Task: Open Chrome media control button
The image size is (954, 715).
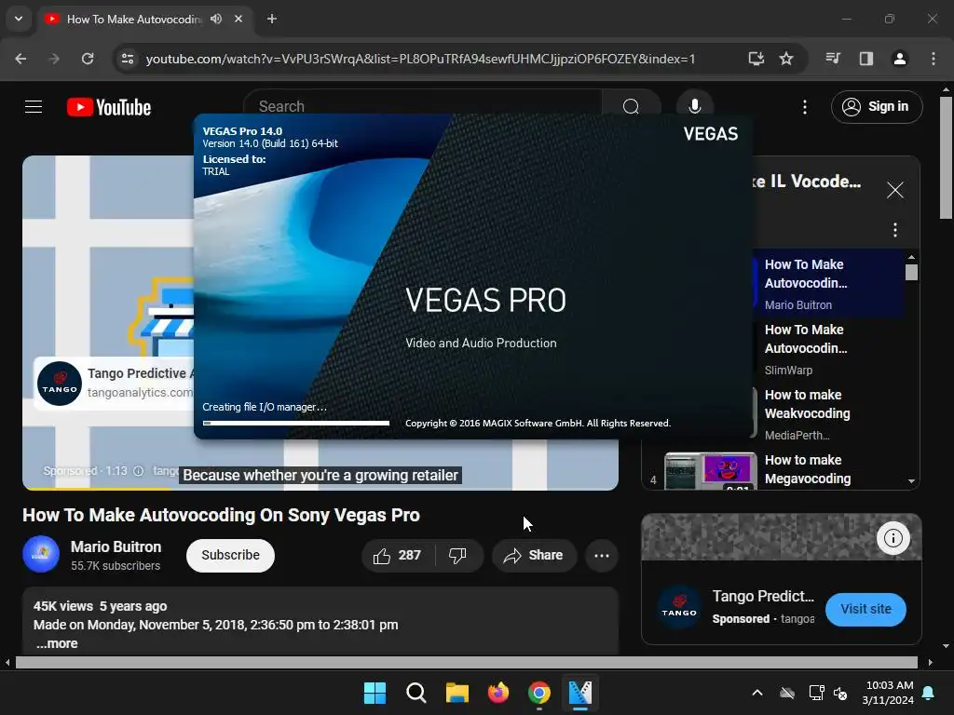Action: pyautogui.click(x=833, y=59)
